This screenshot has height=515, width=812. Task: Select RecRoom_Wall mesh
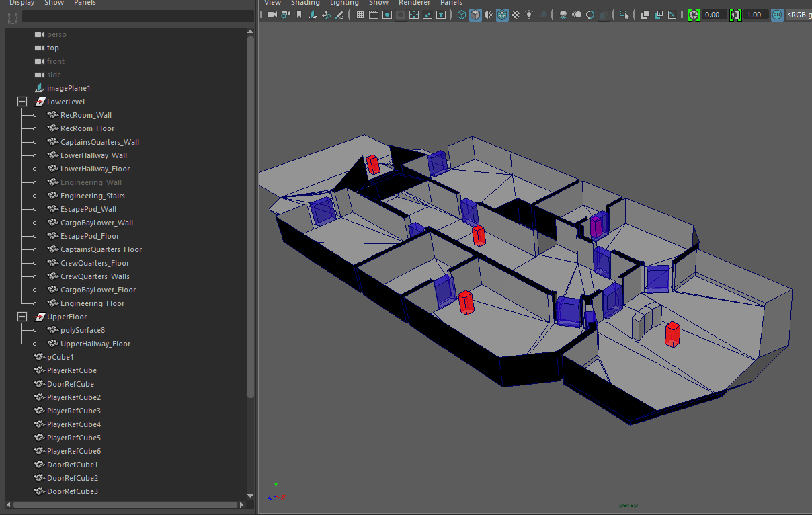coord(86,115)
